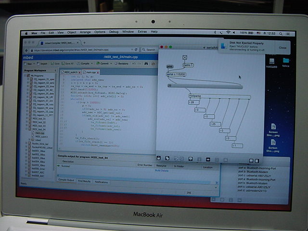Image resolution: width=308 pixels, height=231 pixels.
Task: Open the Extras menu
Action: click(142, 32)
